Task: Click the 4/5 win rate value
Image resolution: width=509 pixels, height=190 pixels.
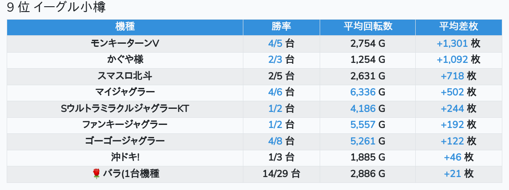Action: pyautogui.click(x=275, y=43)
